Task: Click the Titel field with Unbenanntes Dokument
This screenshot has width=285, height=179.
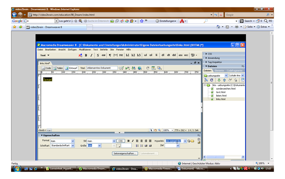Action: click(x=102, y=68)
